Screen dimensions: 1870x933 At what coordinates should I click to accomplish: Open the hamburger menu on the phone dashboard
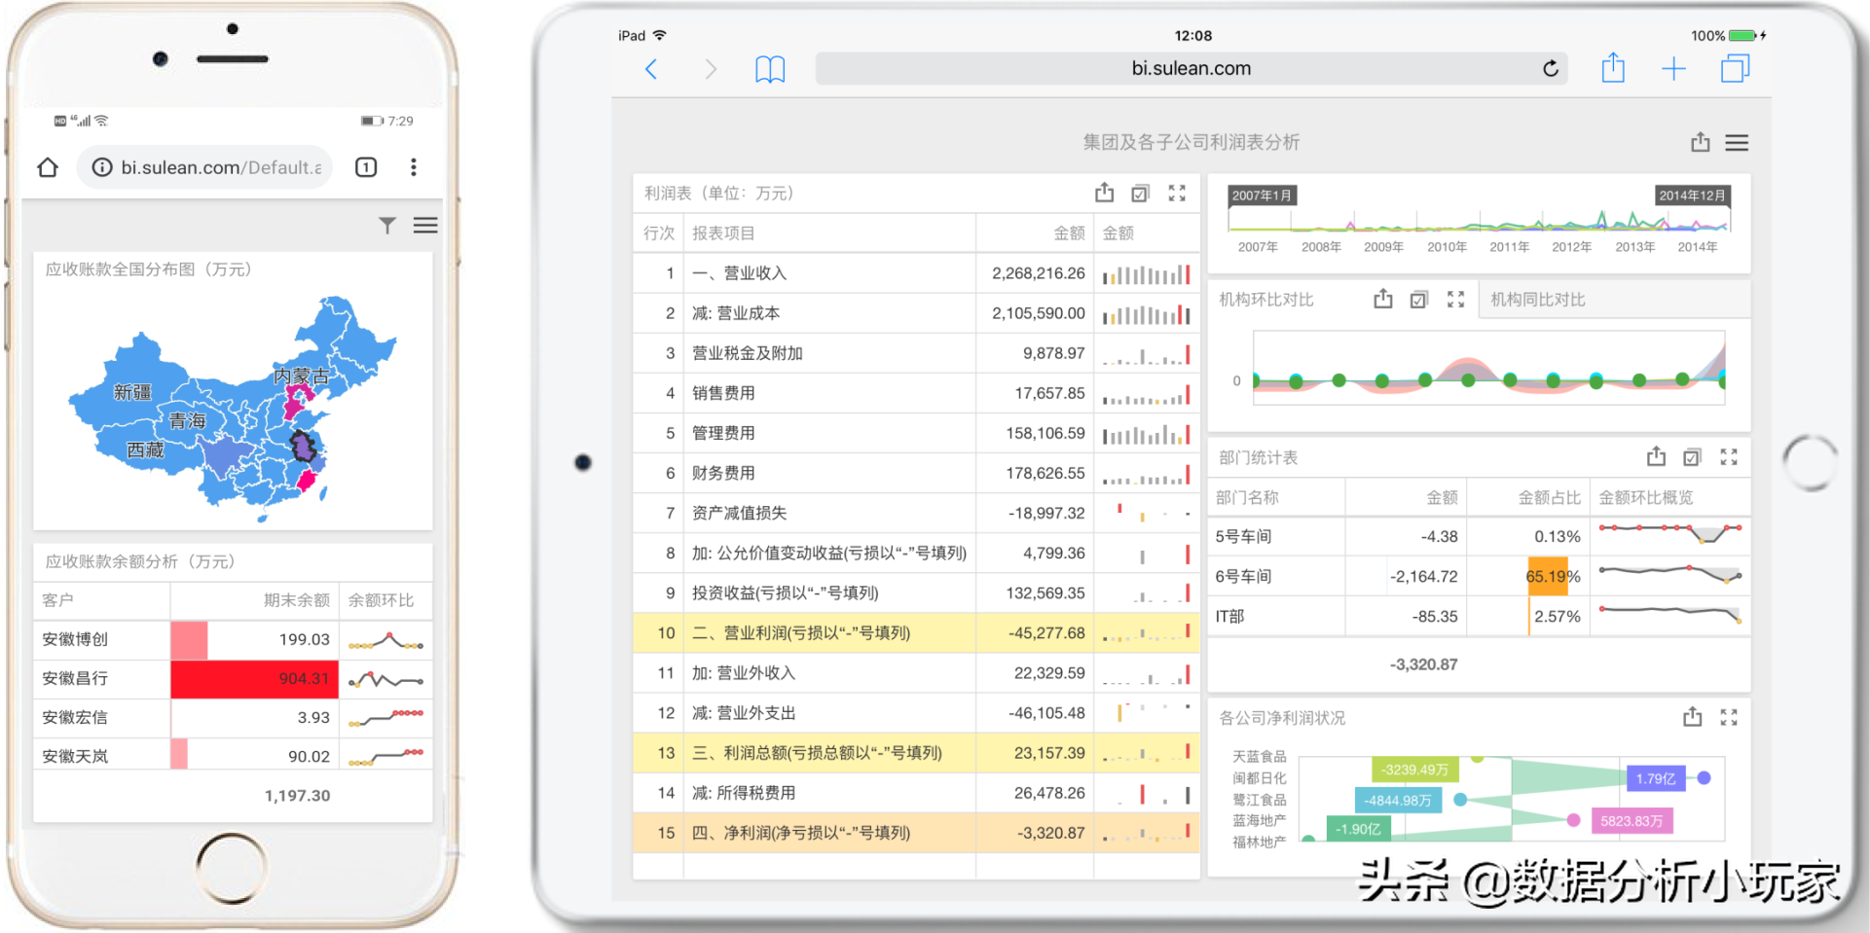(425, 225)
